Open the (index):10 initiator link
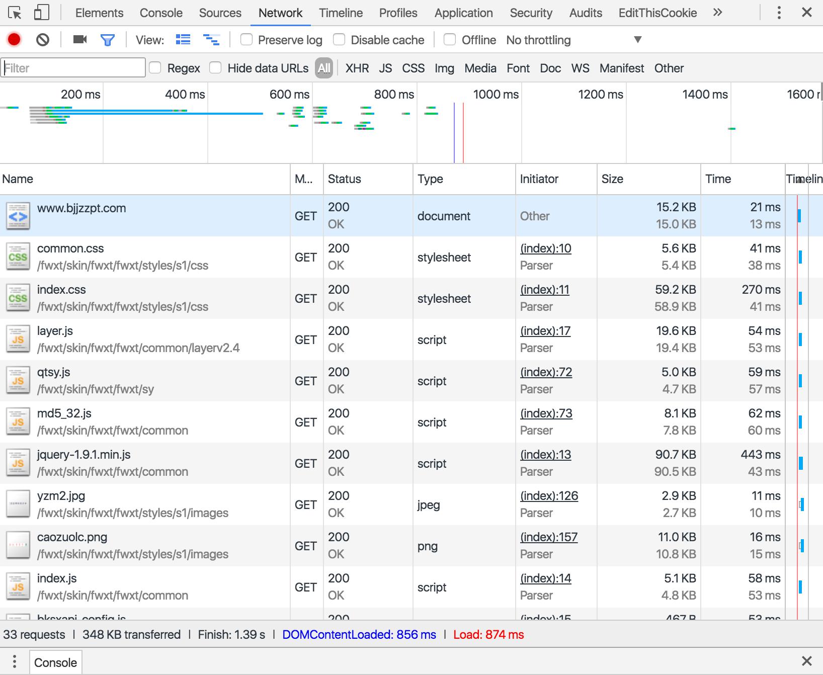 545,248
